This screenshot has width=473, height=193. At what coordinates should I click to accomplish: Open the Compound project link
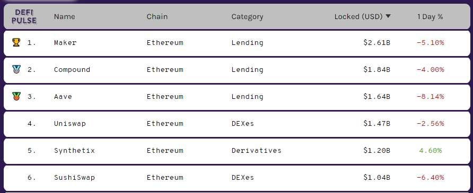(x=72, y=69)
